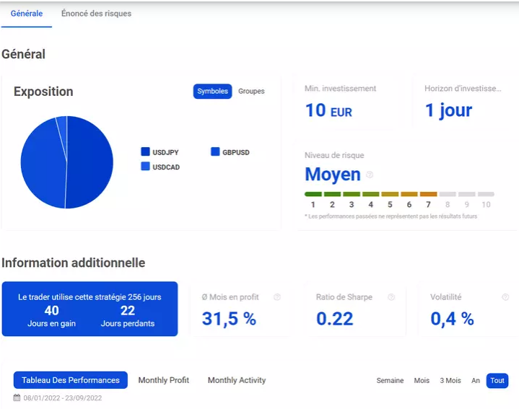Screen dimensions: 519x409
Task: Switch exposure view to Symboles
Action: pyautogui.click(x=212, y=91)
